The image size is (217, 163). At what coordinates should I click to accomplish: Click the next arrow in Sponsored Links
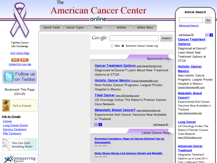click(100, 125)
